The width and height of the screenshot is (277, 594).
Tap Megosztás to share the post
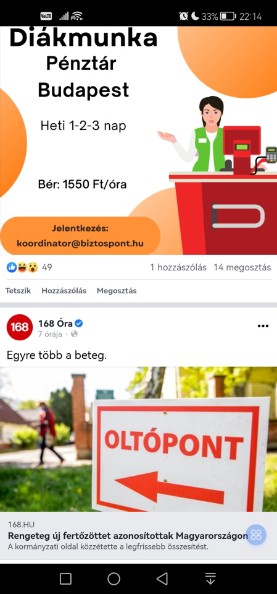click(x=117, y=291)
